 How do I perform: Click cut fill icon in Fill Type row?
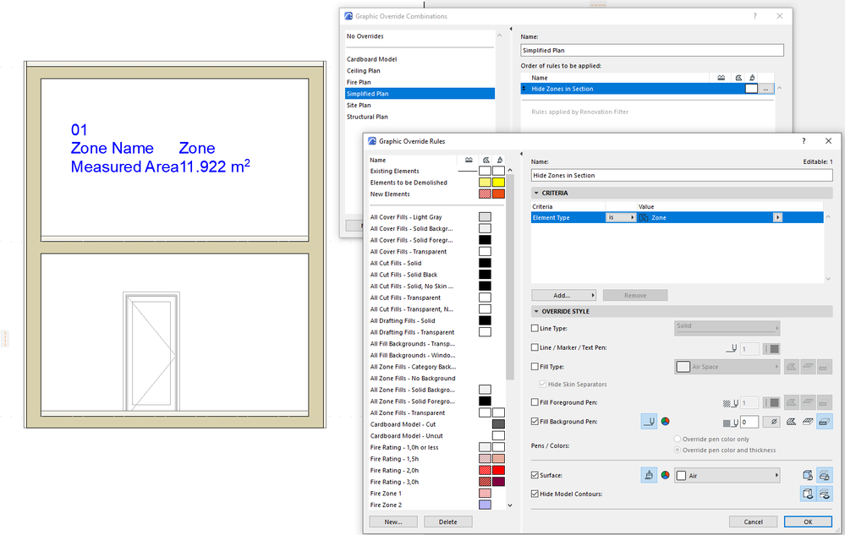(824, 367)
